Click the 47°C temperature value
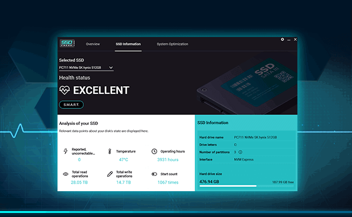Screen dimensions: 352x217 [123, 160]
